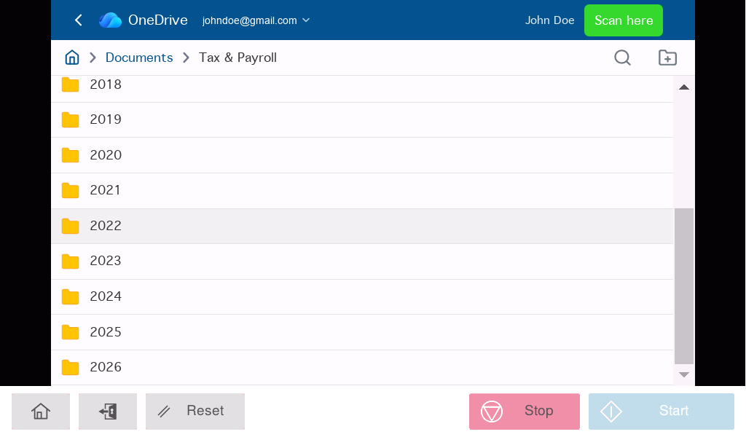This screenshot has width=746, height=437.
Task: Open the 2018 folder
Action: pyautogui.click(x=362, y=88)
